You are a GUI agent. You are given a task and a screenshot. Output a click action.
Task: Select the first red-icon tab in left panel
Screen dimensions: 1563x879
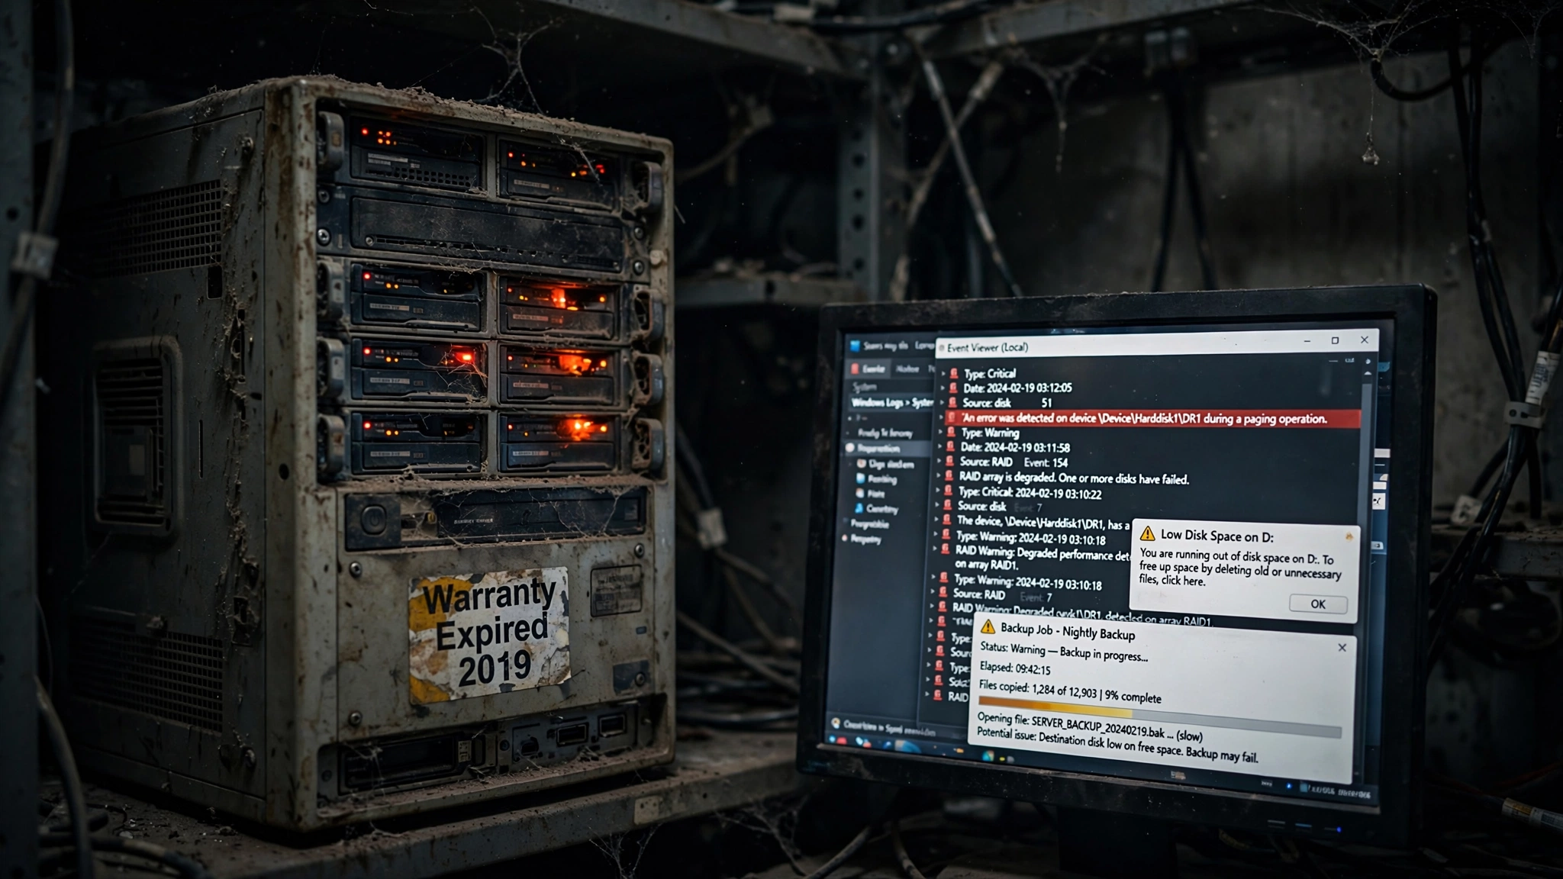tap(870, 369)
